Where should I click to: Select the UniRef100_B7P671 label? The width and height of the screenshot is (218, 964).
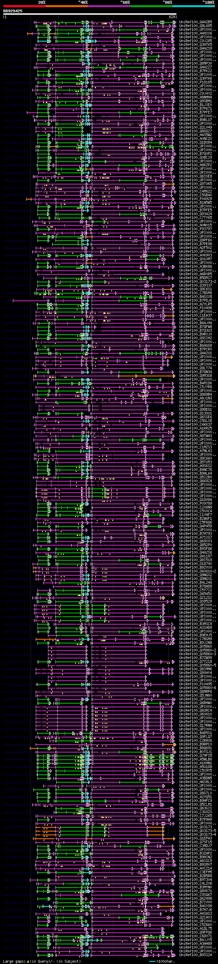(196, 108)
